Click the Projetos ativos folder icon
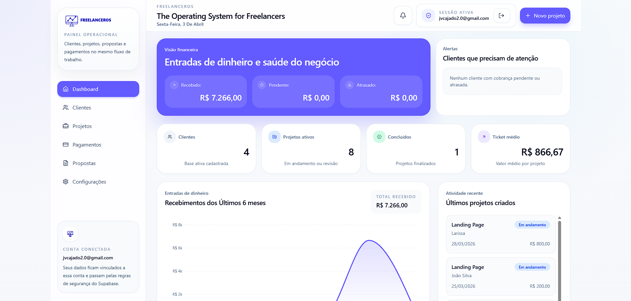631x301 pixels. pyautogui.click(x=274, y=137)
